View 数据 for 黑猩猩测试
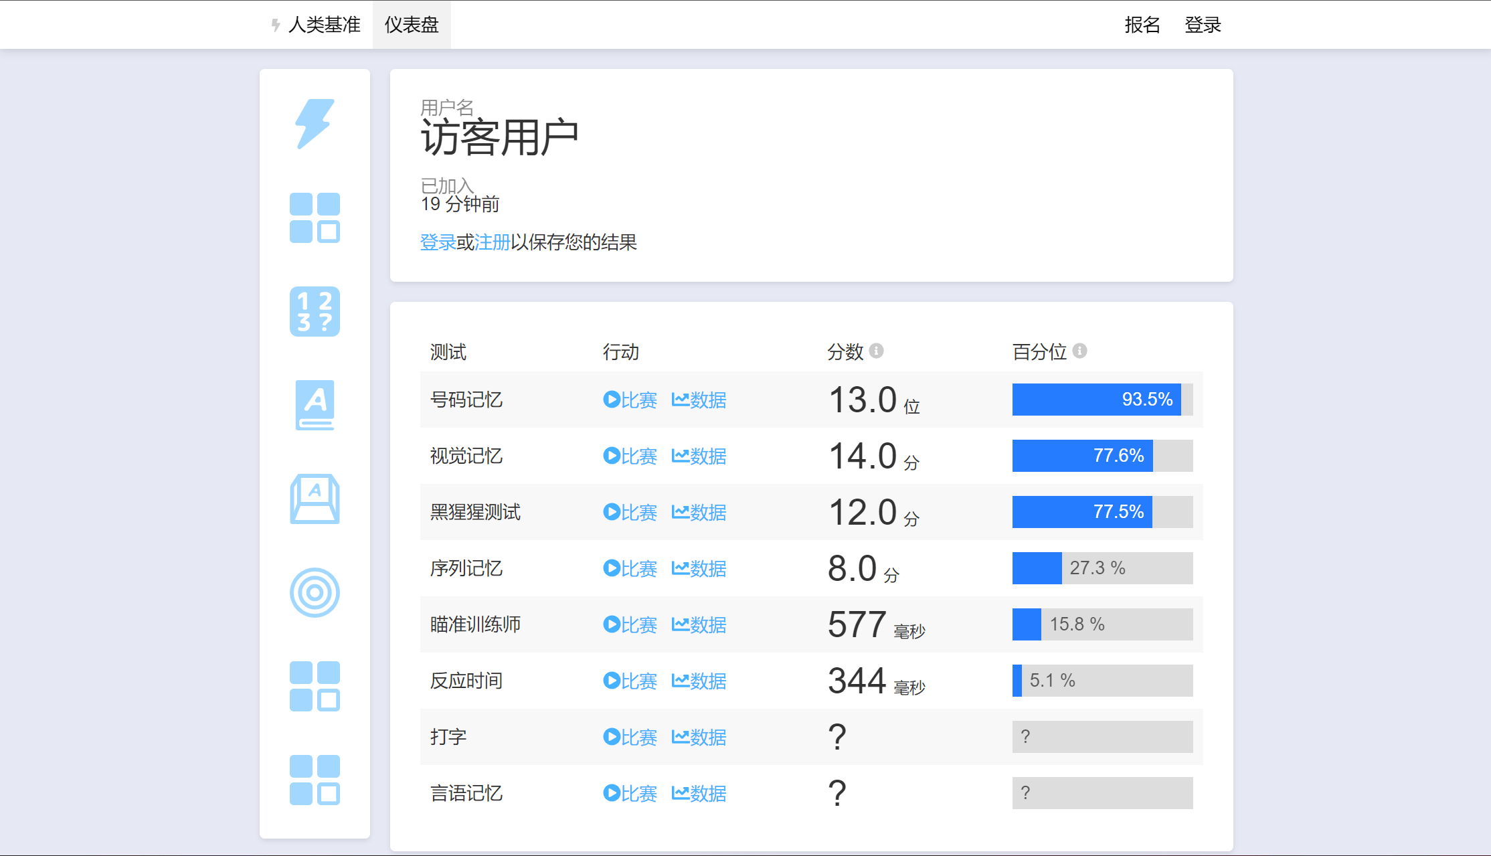This screenshot has height=856, width=1491. [699, 512]
